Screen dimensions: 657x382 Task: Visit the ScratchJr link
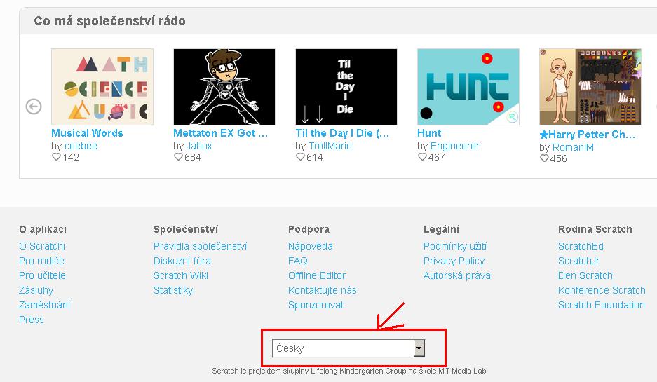click(x=578, y=261)
